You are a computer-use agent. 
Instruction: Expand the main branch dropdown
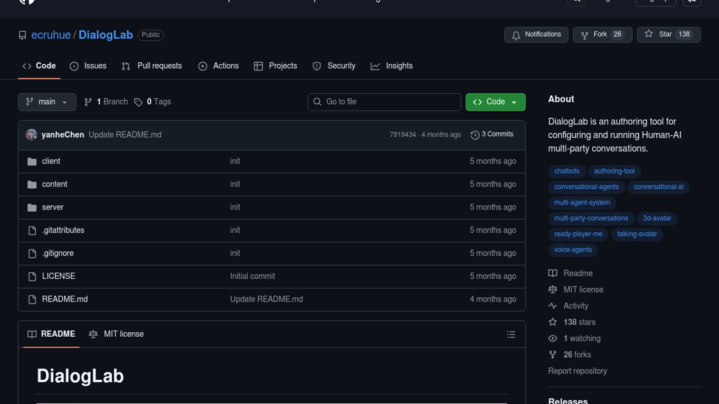coord(47,102)
